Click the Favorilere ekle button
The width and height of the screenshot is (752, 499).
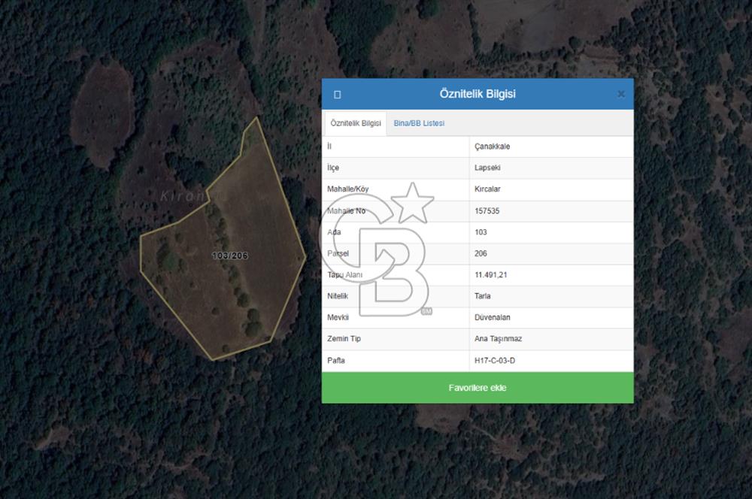tap(478, 387)
